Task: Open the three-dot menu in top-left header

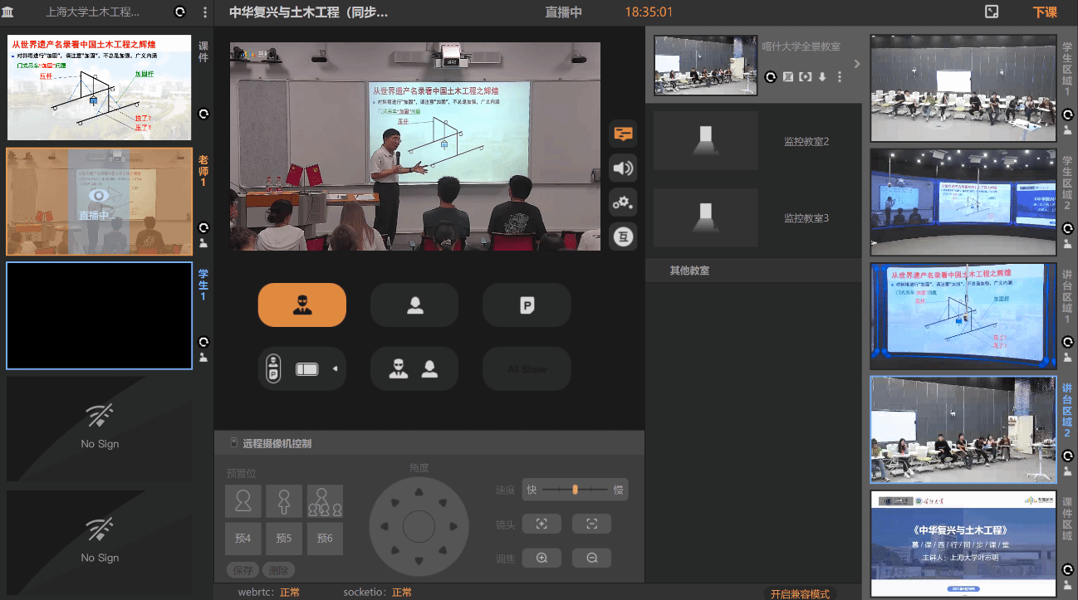Action: (205, 12)
